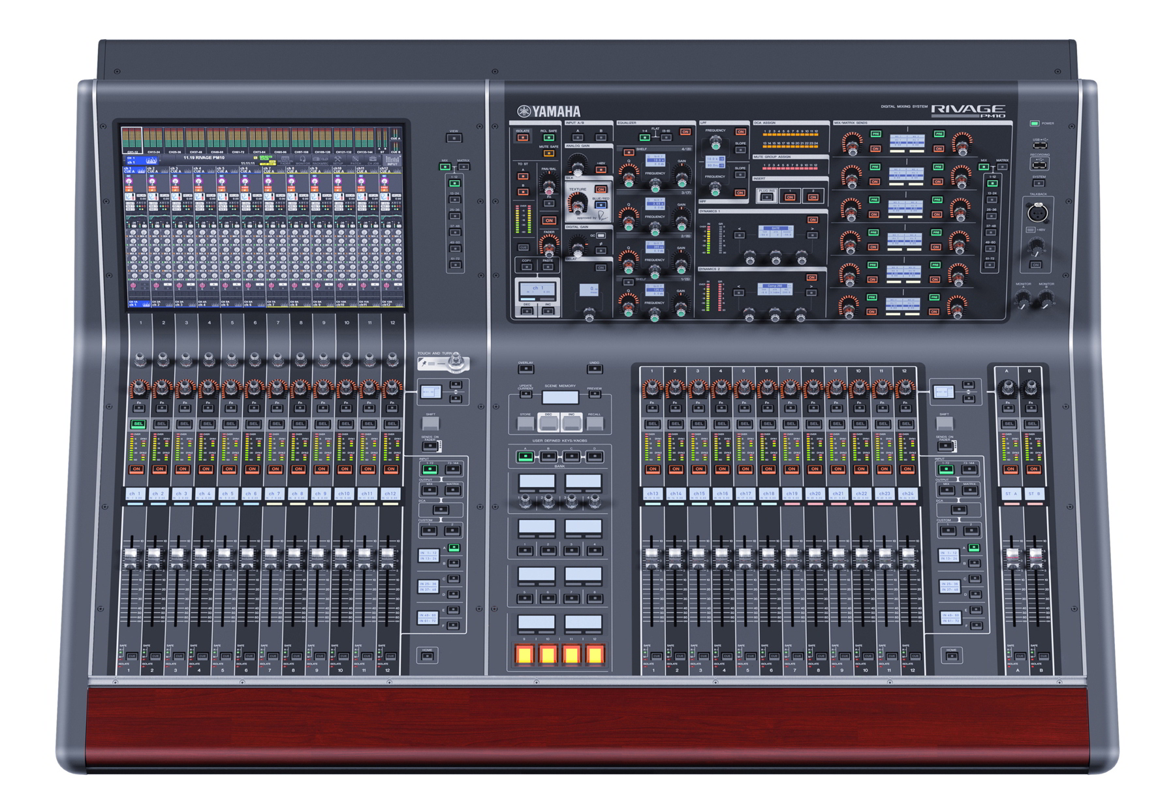Toggle ON key of the ch13 strip
The image size is (1175, 812).
point(652,469)
